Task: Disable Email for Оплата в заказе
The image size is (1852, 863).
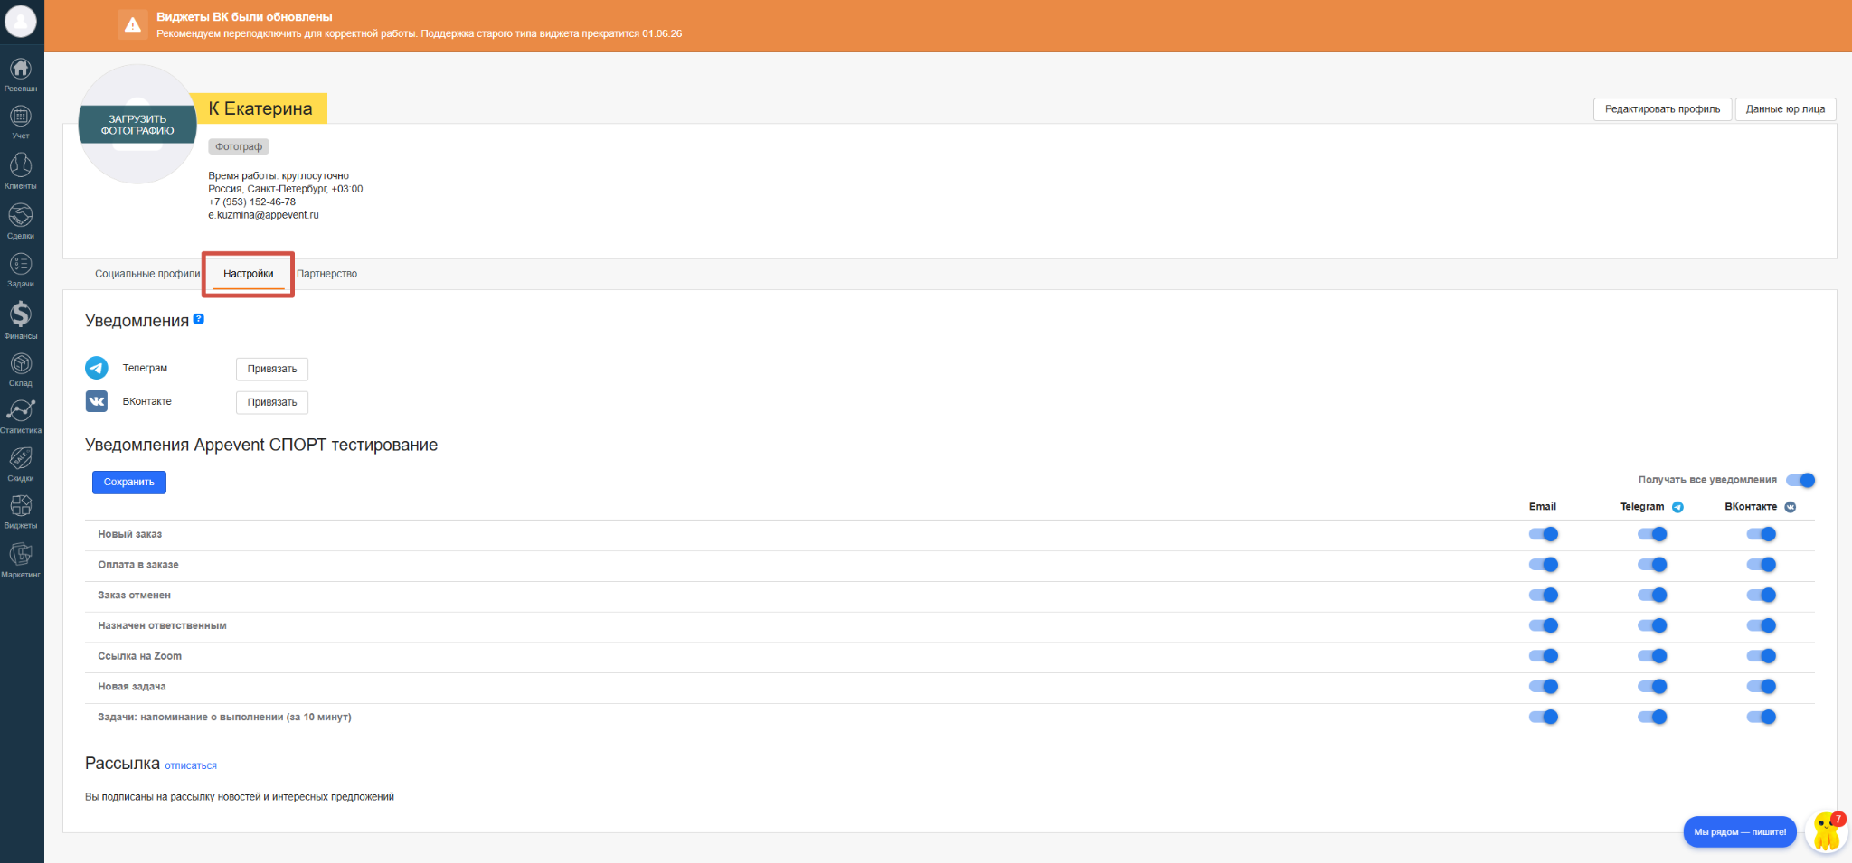Action: pyautogui.click(x=1544, y=565)
